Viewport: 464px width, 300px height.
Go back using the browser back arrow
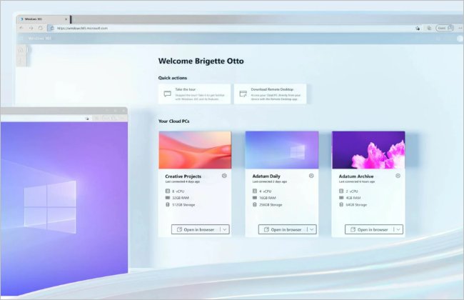click(21, 28)
